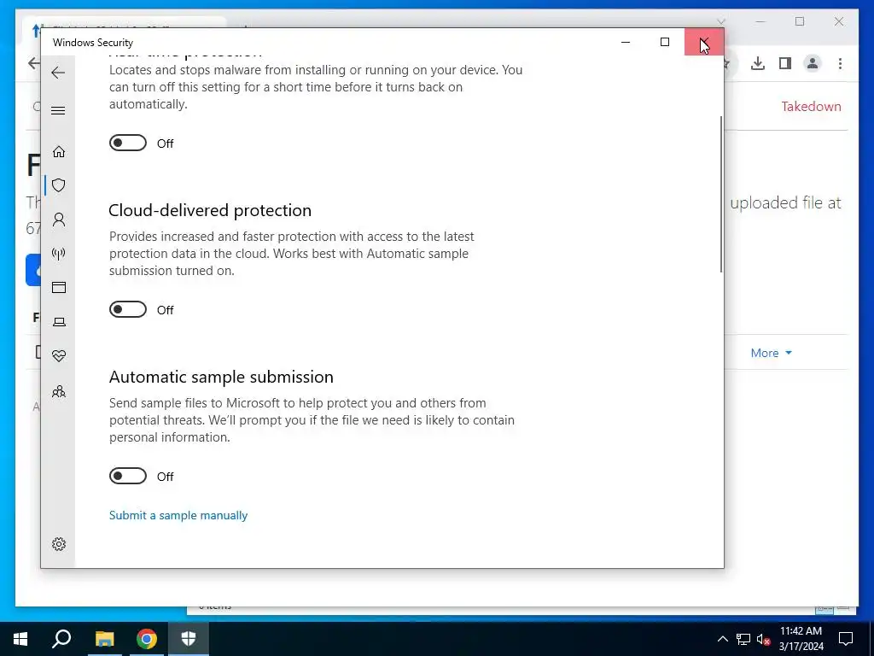Open the Windows Security hamburger menu
This screenshot has width=874, height=656.
click(x=58, y=110)
